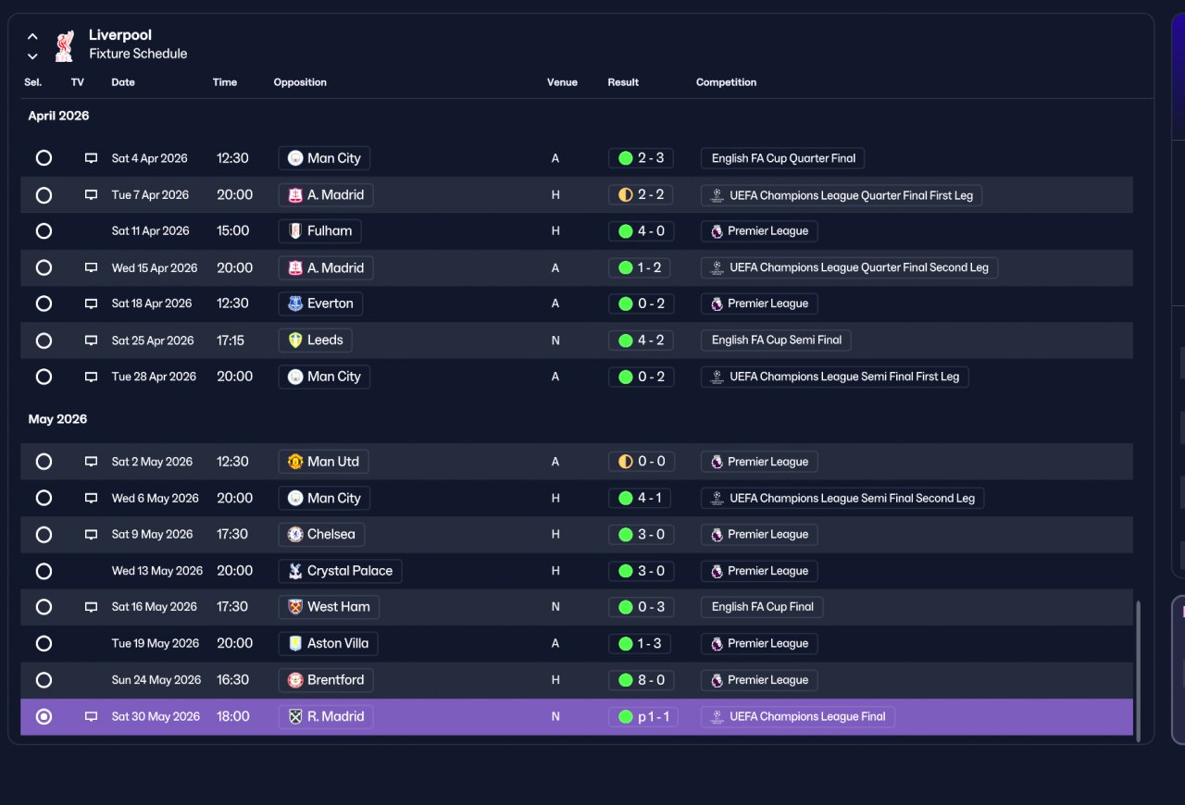This screenshot has height=805, width=1185.
Task: Select the Brentford fixture radio button
Action: pyautogui.click(x=44, y=680)
